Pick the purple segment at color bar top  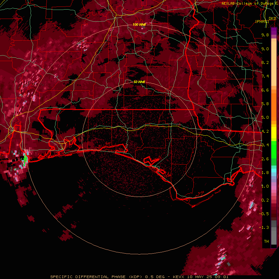point(274,31)
